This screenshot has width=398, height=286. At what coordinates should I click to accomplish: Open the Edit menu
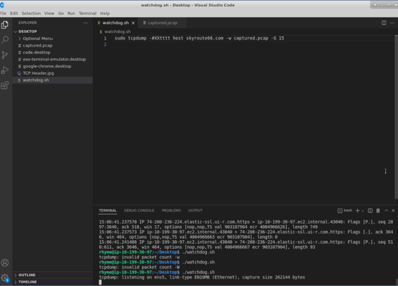coord(14,14)
